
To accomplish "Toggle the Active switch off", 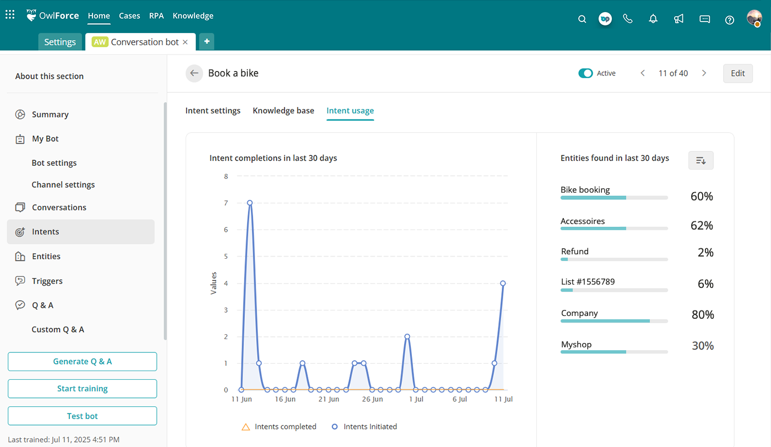I will [585, 73].
